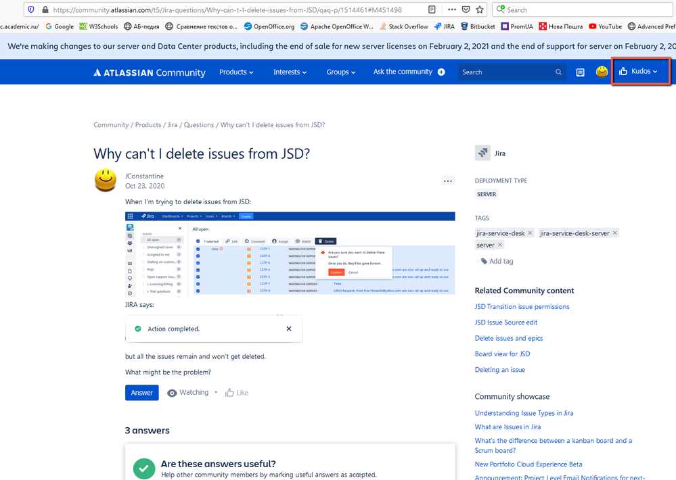Open Delete issues and epics link
Image resolution: width=676 pixels, height=480 pixels.
[x=509, y=338]
